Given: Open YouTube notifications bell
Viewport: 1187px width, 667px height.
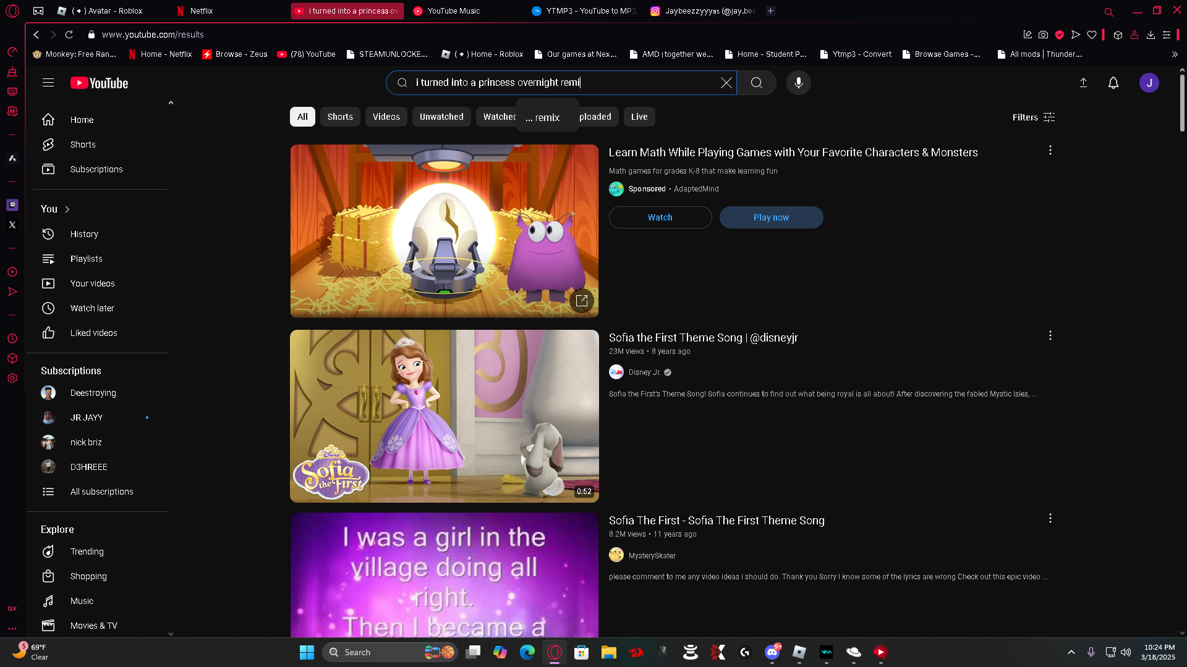Looking at the screenshot, I should point(1113,83).
